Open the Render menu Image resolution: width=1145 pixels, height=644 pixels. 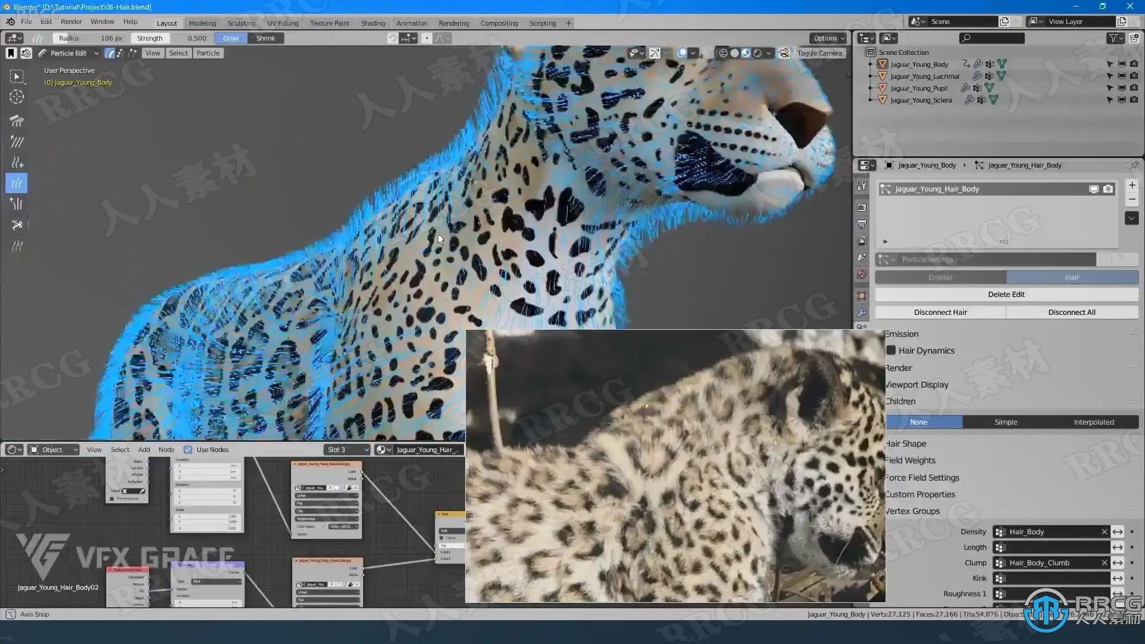(x=71, y=21)
